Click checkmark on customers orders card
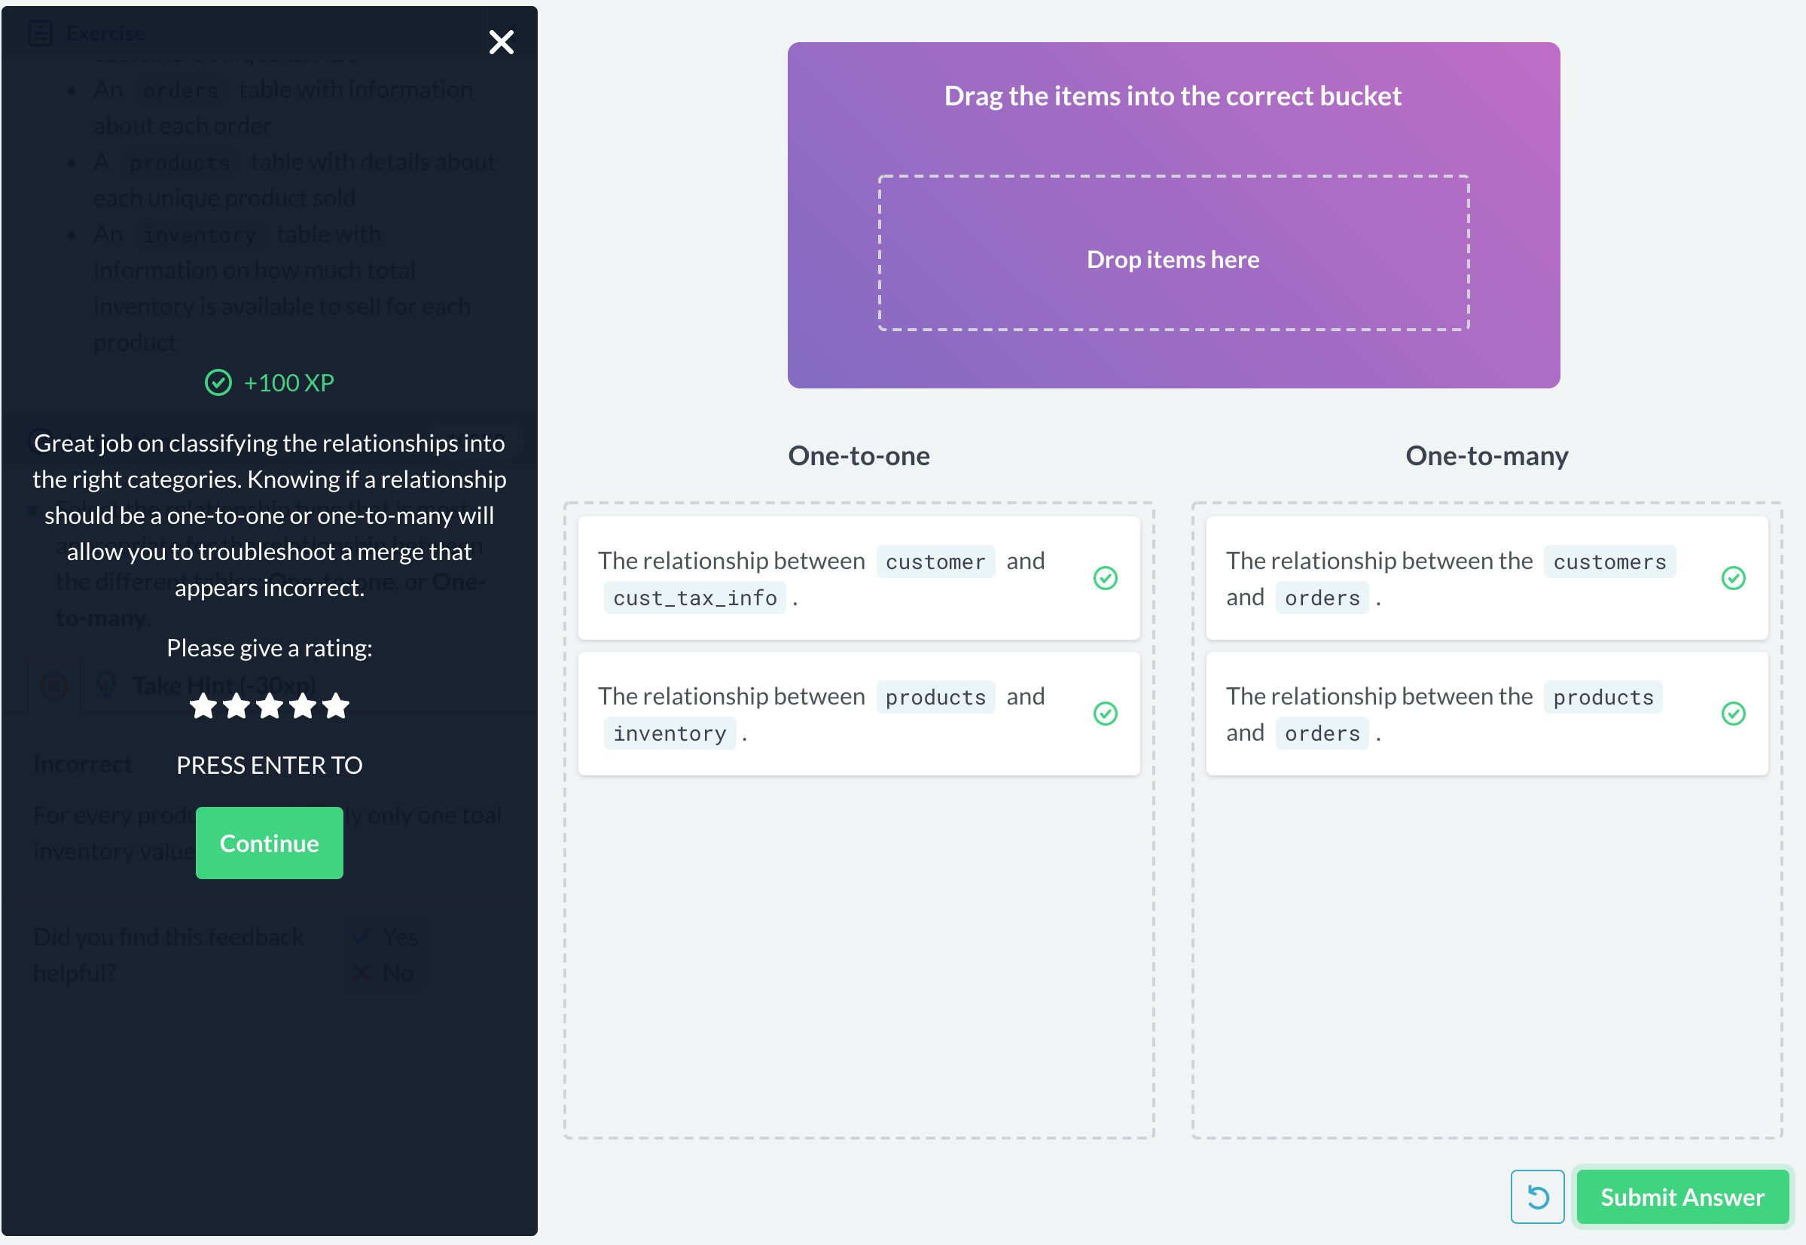The width and height of the screenshot is (1806, 1245). (1733, 578)
